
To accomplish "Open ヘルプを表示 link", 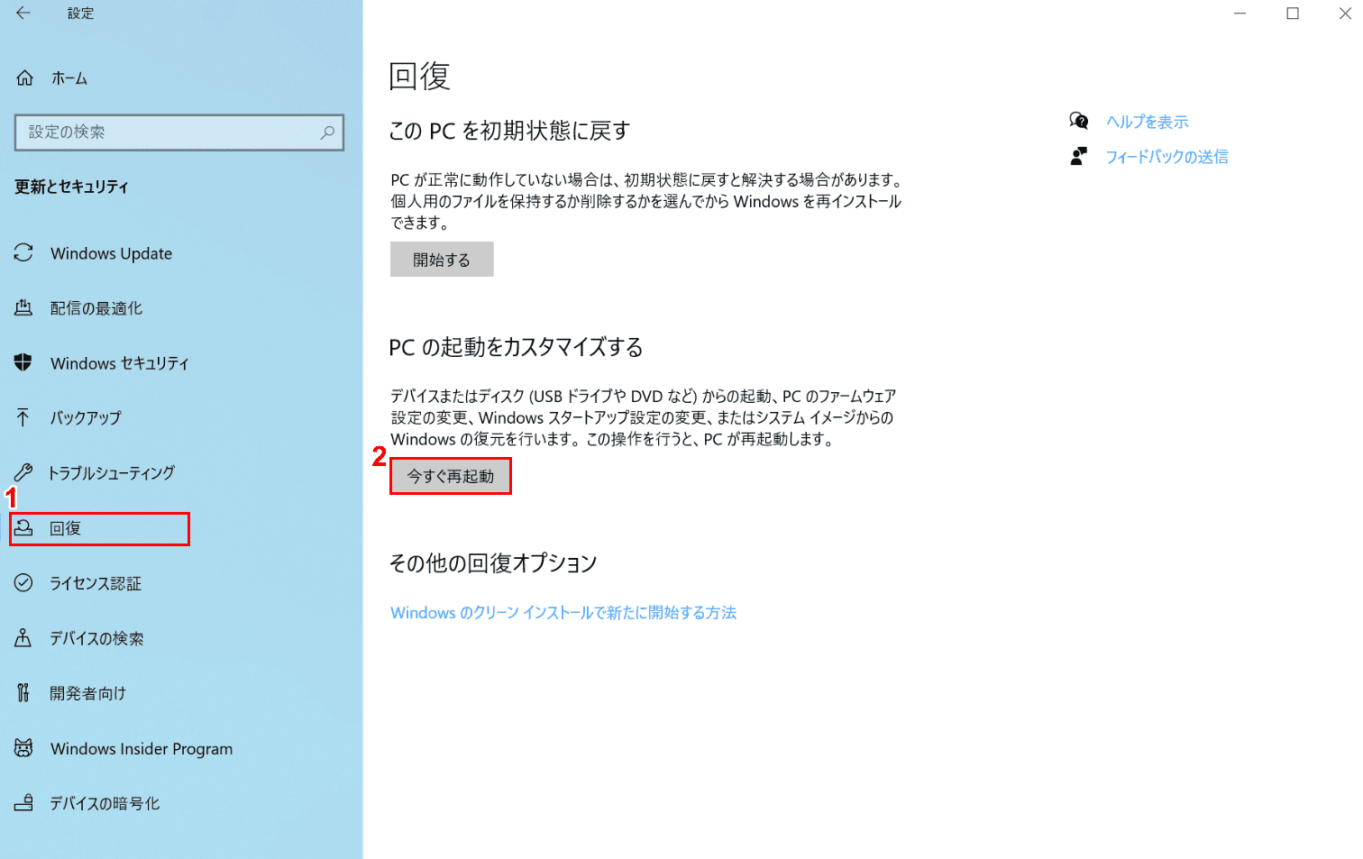I will pyautogui.click(x=1148, y=122).
